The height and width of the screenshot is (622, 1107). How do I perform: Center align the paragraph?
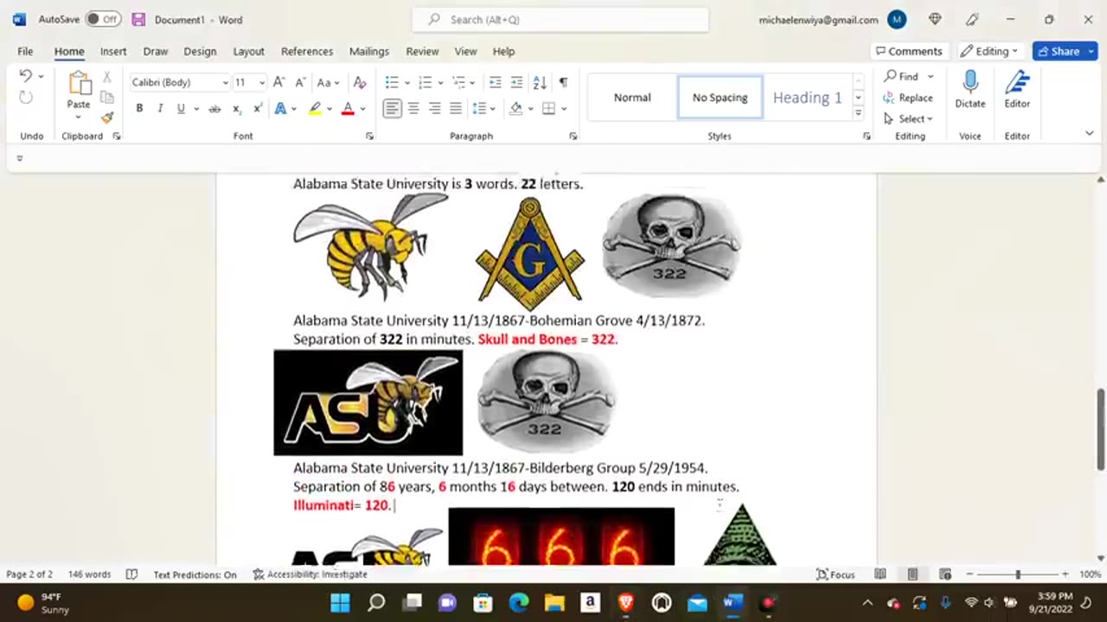(413, 108)
